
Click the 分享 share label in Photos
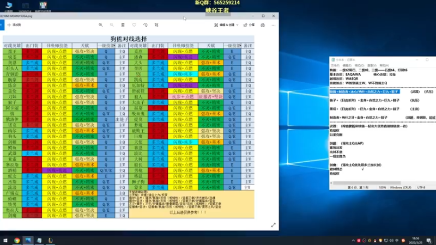[252, 25]
